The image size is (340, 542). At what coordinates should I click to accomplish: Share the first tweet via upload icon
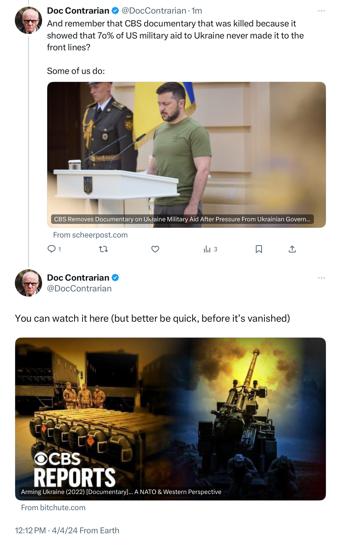(x=292, y=249)
